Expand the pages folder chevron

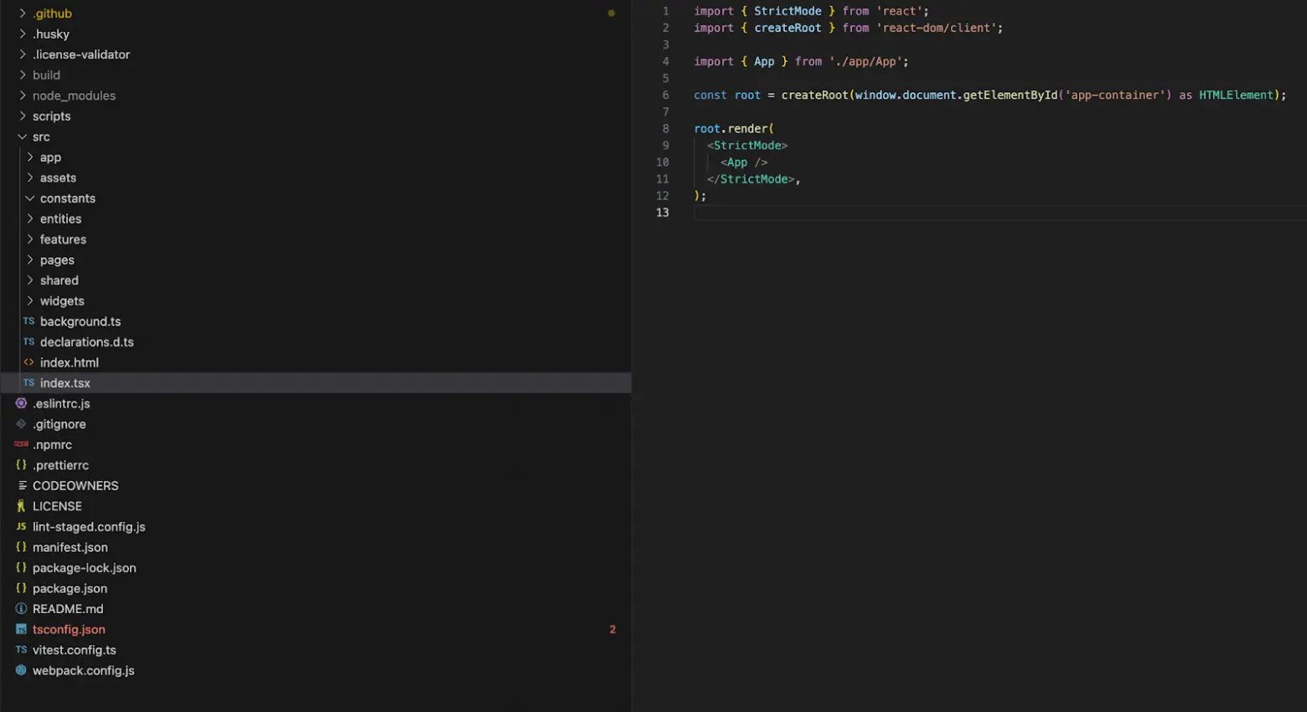(30, 260)
